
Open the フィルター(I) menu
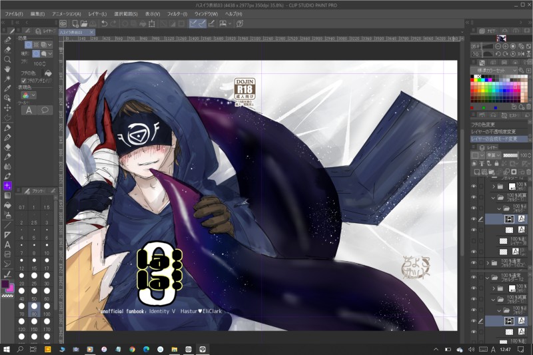click(x=177, y=14)
